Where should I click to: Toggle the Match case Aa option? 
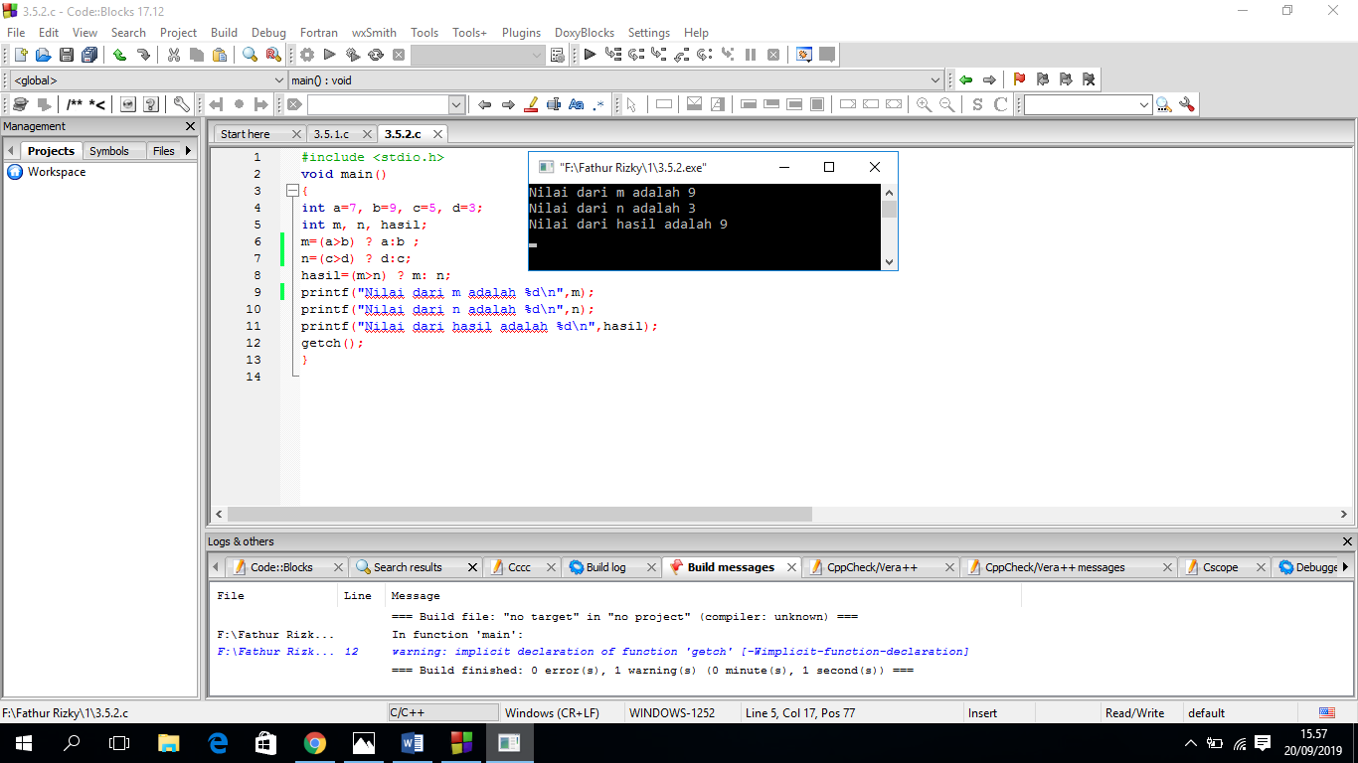(576, 104)
